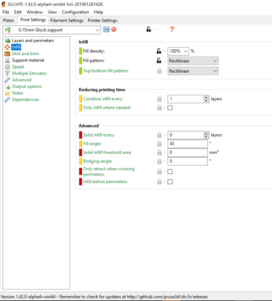Click the save preset floppy disk icon

click(106, 29)
